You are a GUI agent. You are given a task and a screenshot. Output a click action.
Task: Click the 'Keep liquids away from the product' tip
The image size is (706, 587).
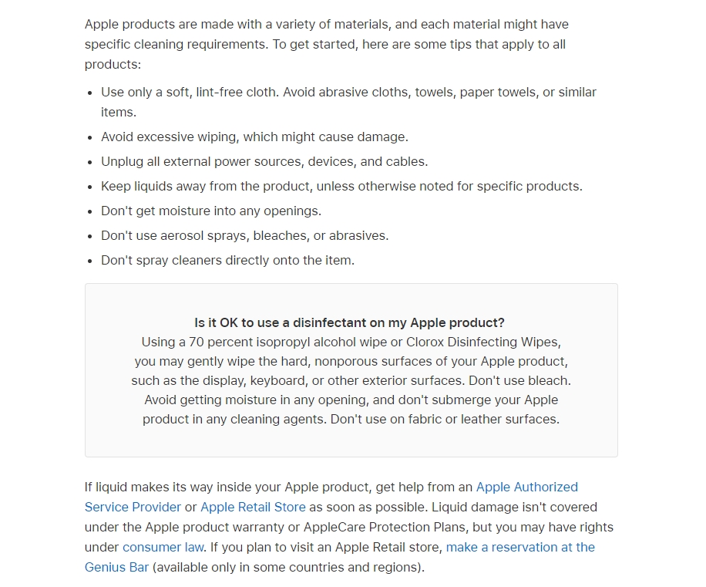[x=341, y=187]
